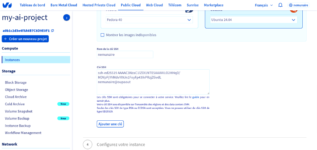317x150 pixels.
Task: Click the Network section heading
Action: [x=10, y=144]
